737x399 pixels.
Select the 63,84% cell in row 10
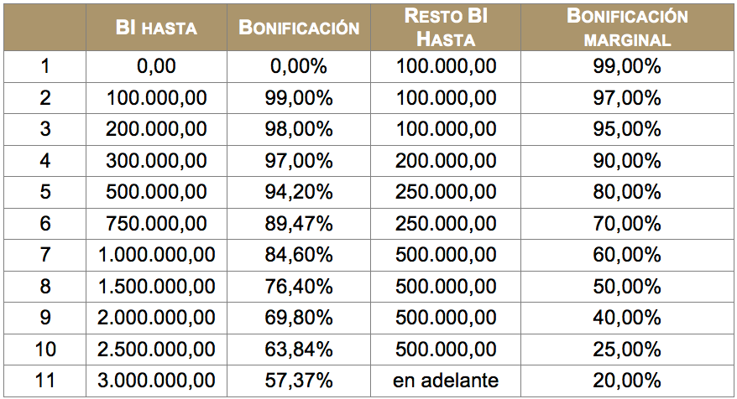[300, 349]
